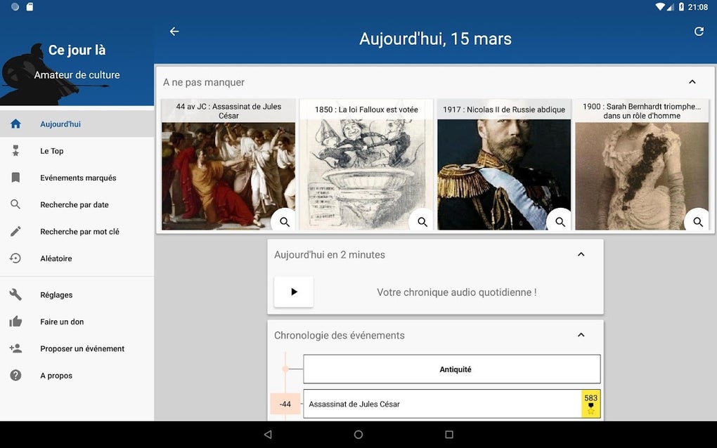Open the 1850 loi Falloux card

[x=366, y=164]
